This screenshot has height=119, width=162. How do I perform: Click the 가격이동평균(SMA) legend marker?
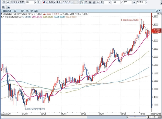click(2, 17)
